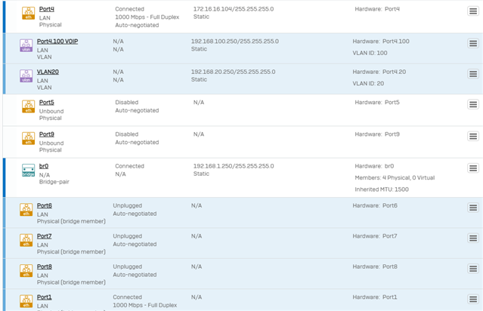Open the VLAN20 interface link
483x311 pixels.
pos(48,72)
